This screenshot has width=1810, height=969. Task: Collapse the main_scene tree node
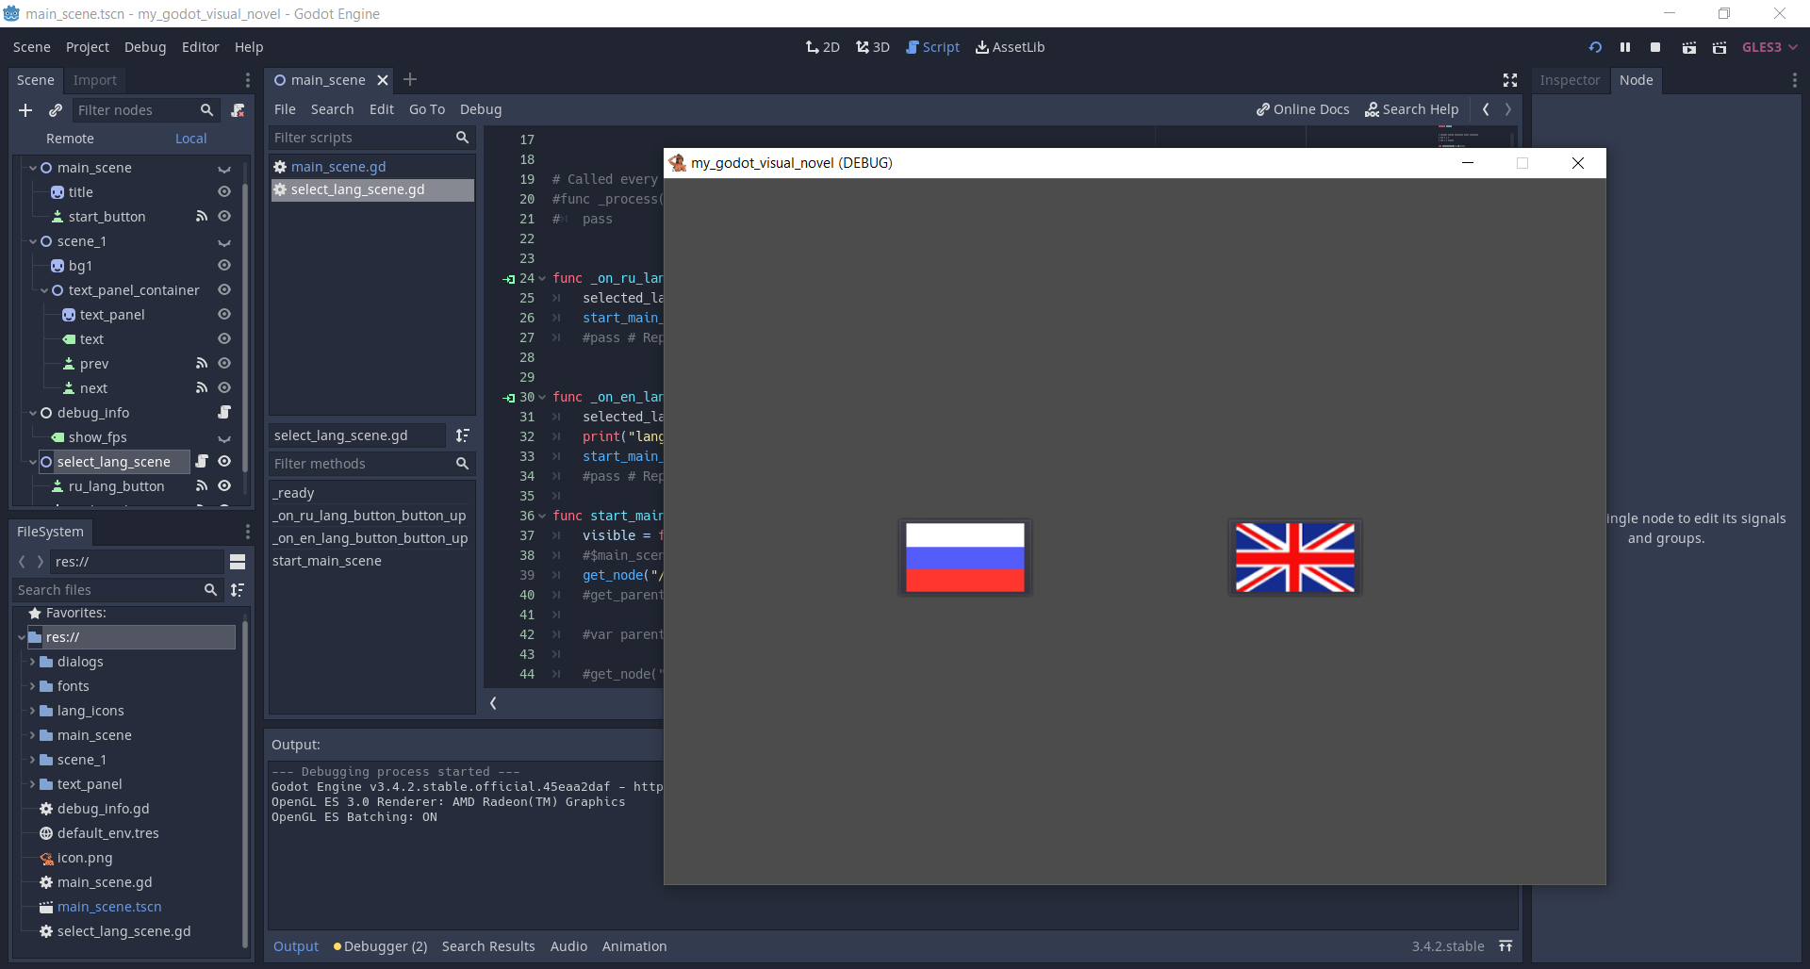[33, 168]
